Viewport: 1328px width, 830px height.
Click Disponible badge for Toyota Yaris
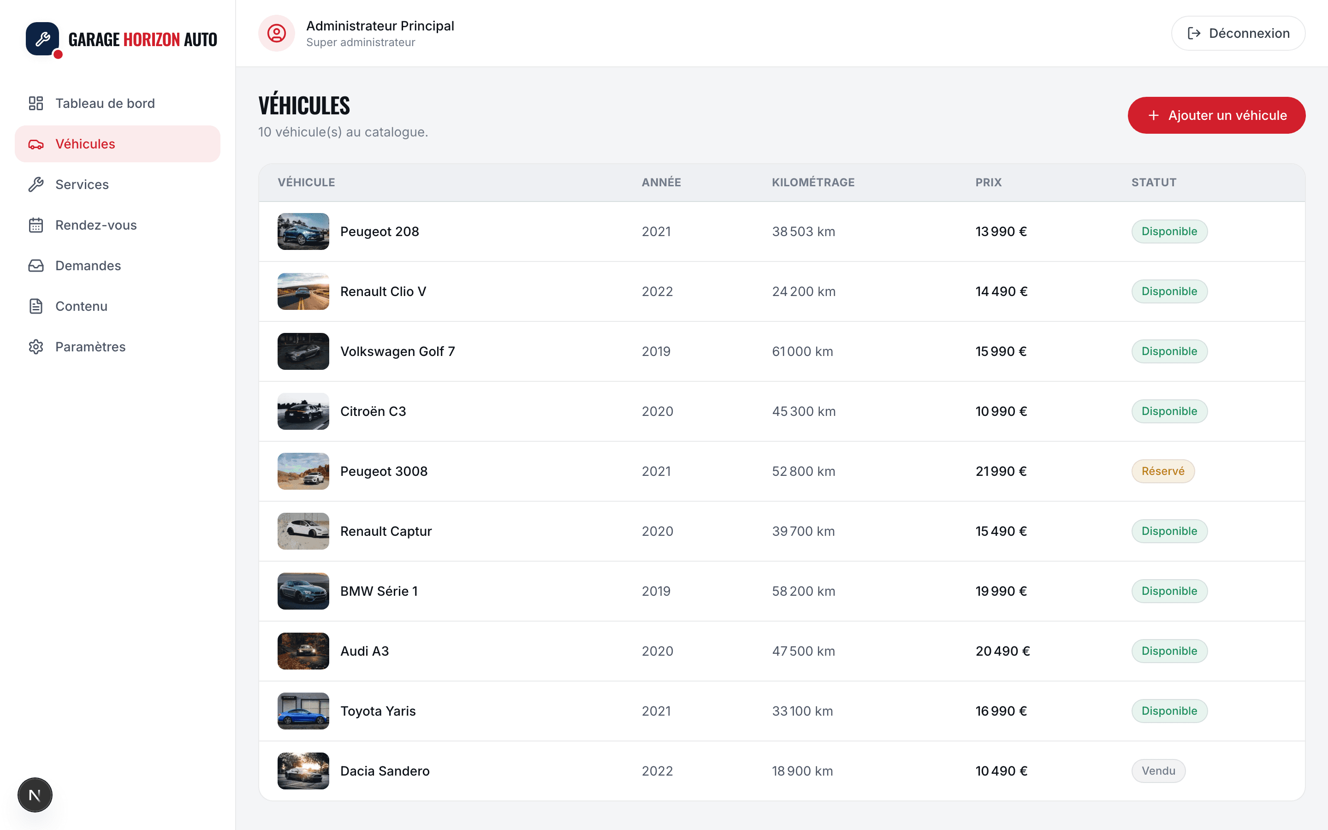click(x=1169, y=711)
